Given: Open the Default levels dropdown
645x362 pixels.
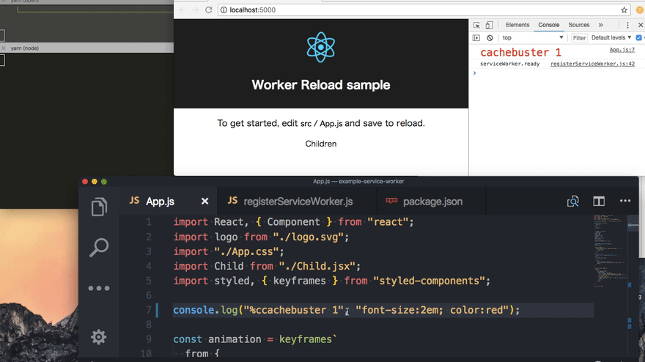Looking at the screenshot, I should pos(611,37).
